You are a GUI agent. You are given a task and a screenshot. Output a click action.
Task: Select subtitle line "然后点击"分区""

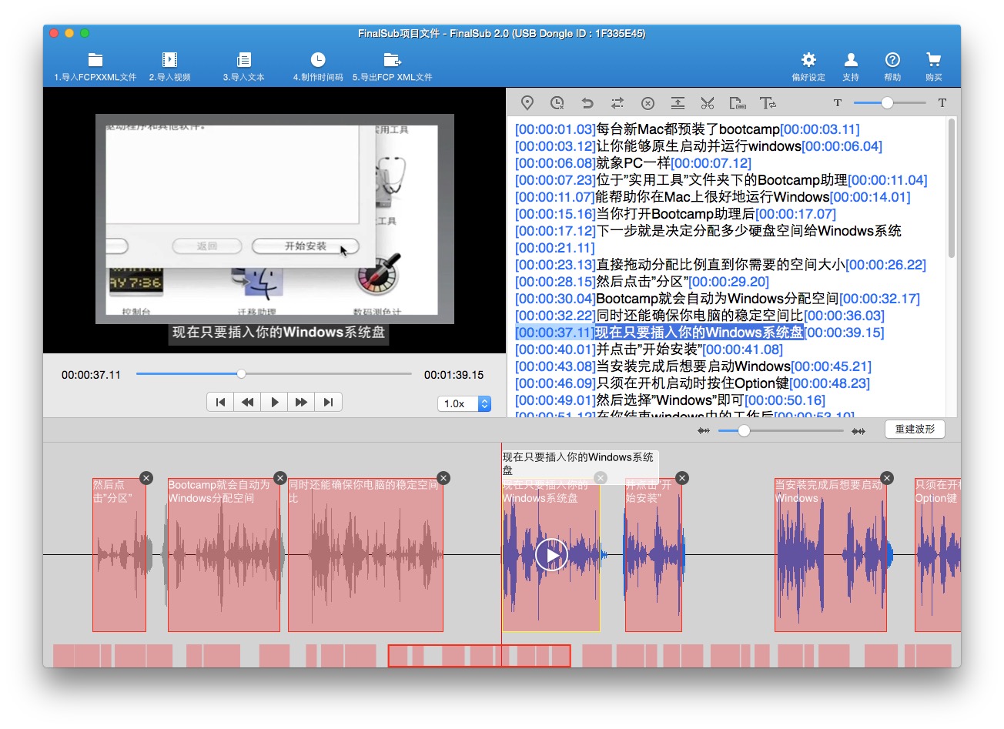click(x=642, y=282)
